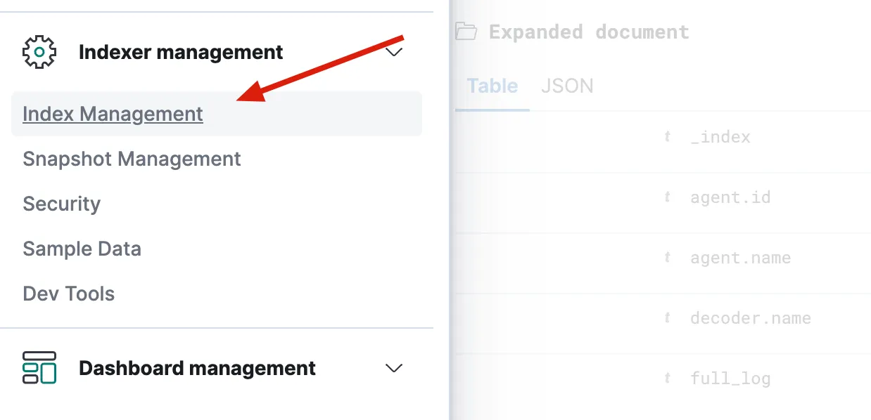Select the _index field name
This screenshot has width=871, height=420.
pos(720,137)
